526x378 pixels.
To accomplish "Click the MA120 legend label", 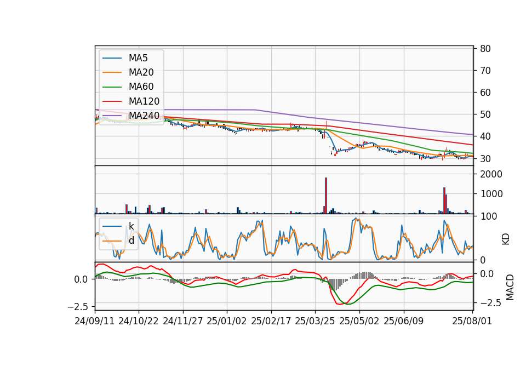I will (x=144, y=101).
